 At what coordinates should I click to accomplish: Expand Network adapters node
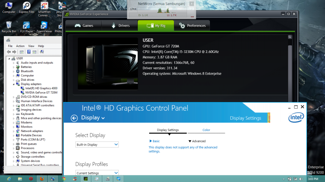14,131
